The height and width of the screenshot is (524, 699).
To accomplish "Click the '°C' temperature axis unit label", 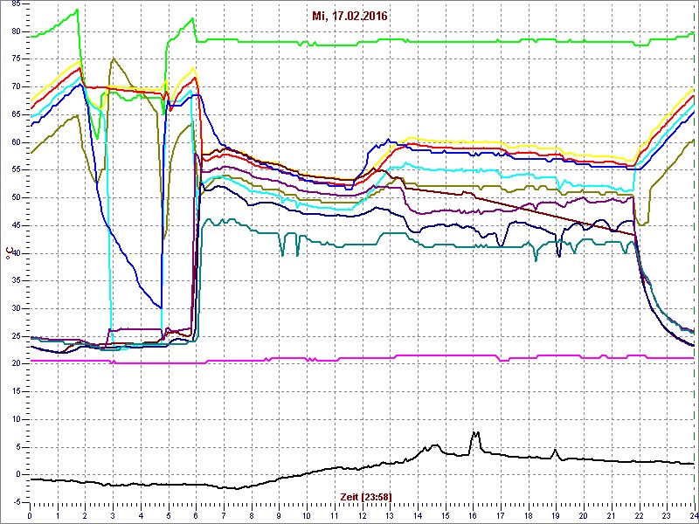I will pos(9,253).
